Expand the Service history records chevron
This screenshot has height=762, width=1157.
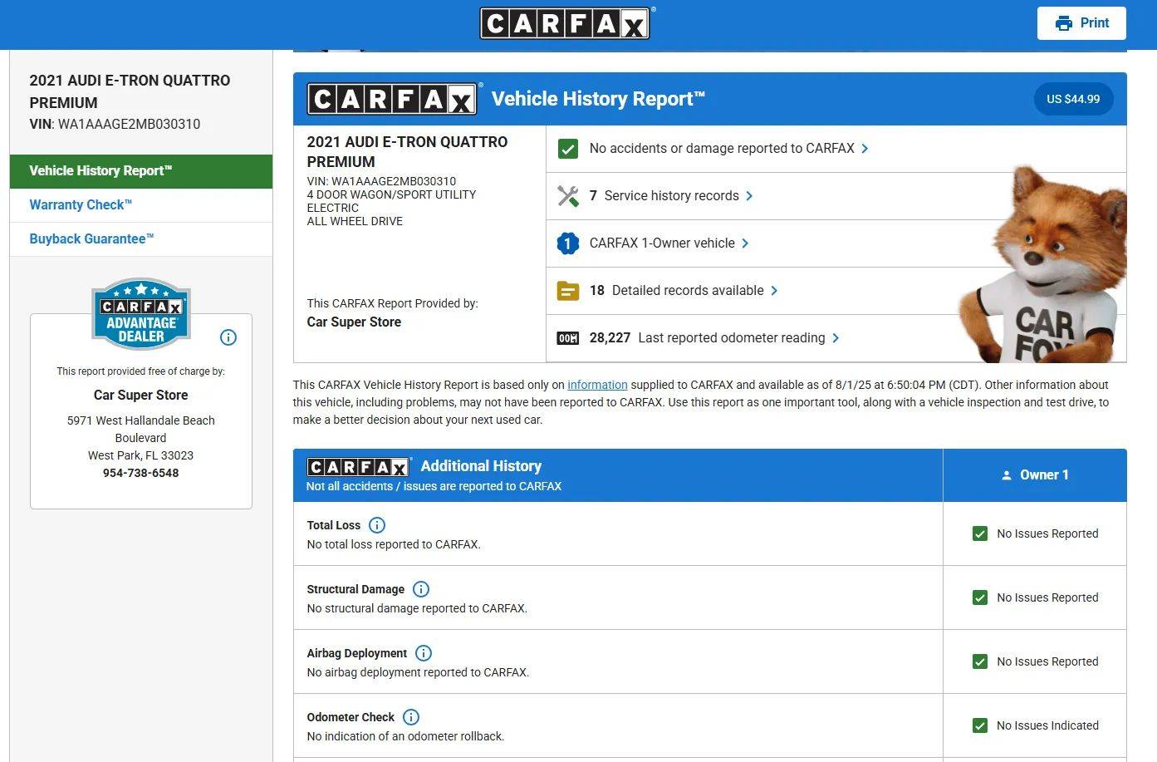tap(750, 196)
